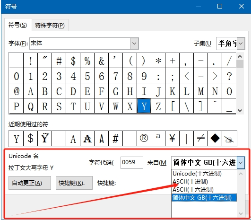This screenshot has width=251, height=220.
Task: Select the plus + symbol
Action: point(173,61)
